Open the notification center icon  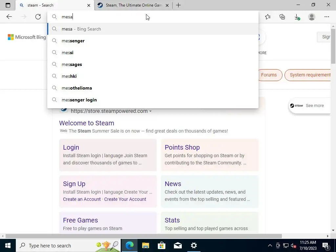tap(325, 245)
